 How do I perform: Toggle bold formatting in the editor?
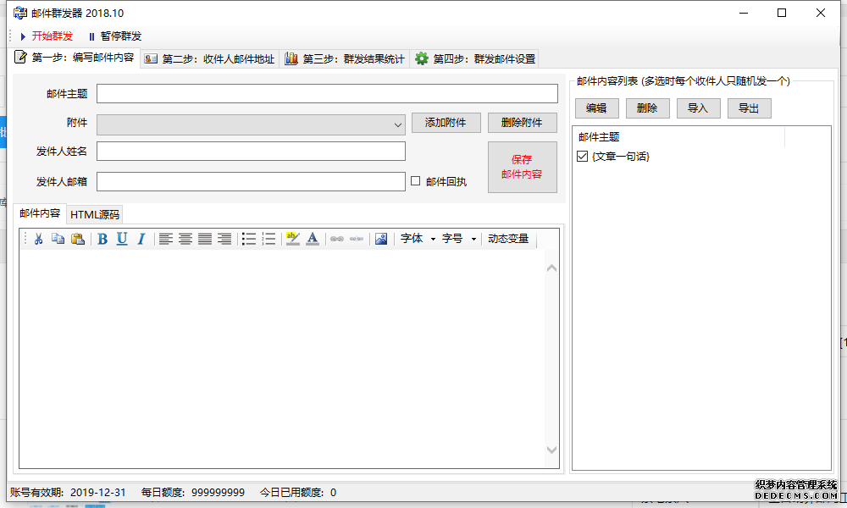click(102, 239)
